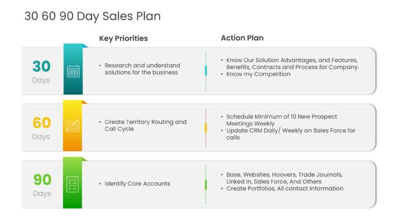
Task: Click 'Update CRM Daily/ Weekly' bullet
Action: [x=291, y=131]
